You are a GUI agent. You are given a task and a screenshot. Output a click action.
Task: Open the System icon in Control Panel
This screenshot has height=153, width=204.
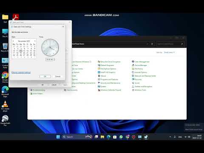[x=99, y=86]
